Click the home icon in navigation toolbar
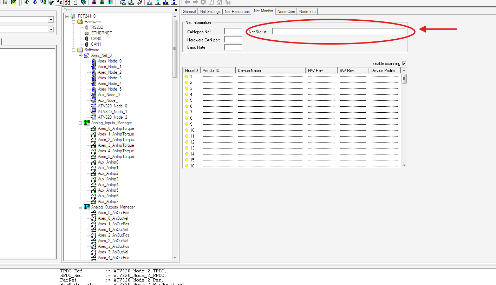This screenshot has height=285, width=496. pyautogui.click(x=219, y=2)
